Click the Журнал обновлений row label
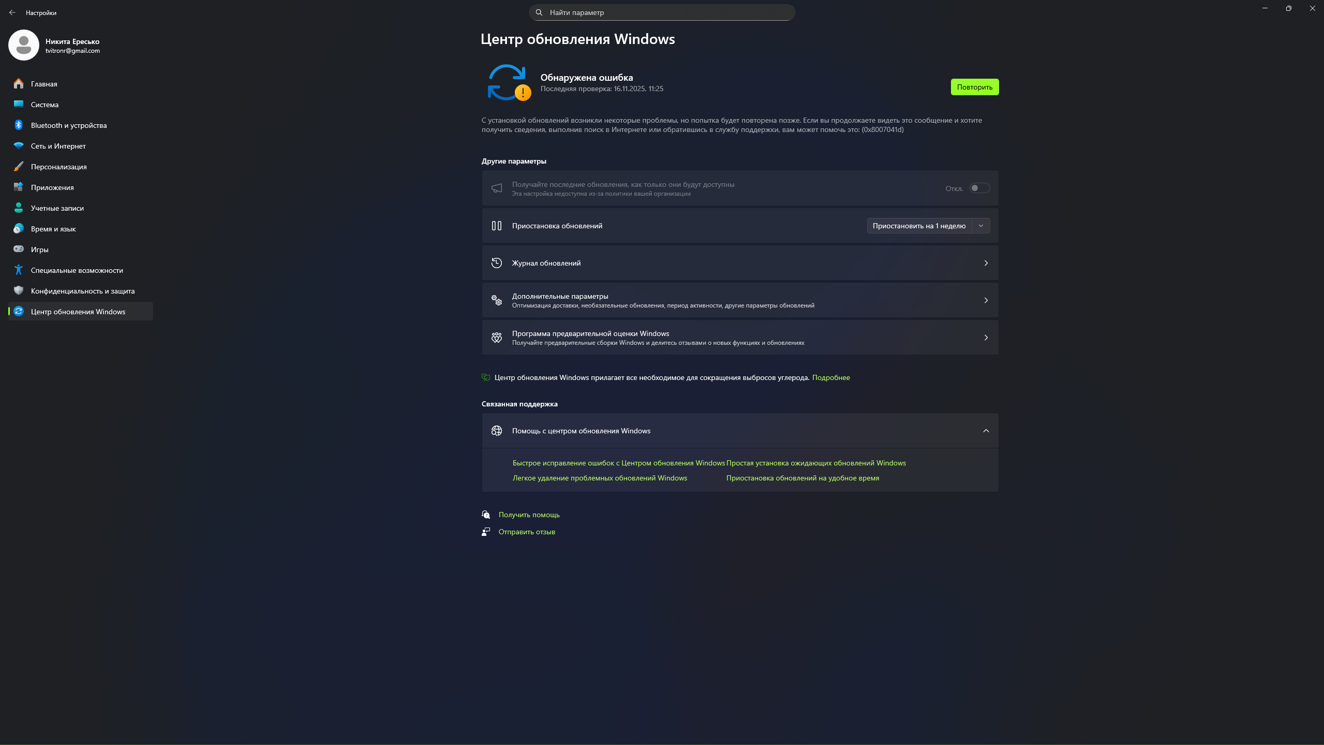This screenshot has width=1324, height=745. 546,263
